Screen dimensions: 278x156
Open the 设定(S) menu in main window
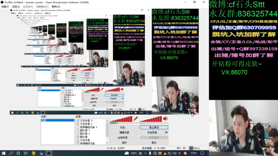[x=16, y=7]
